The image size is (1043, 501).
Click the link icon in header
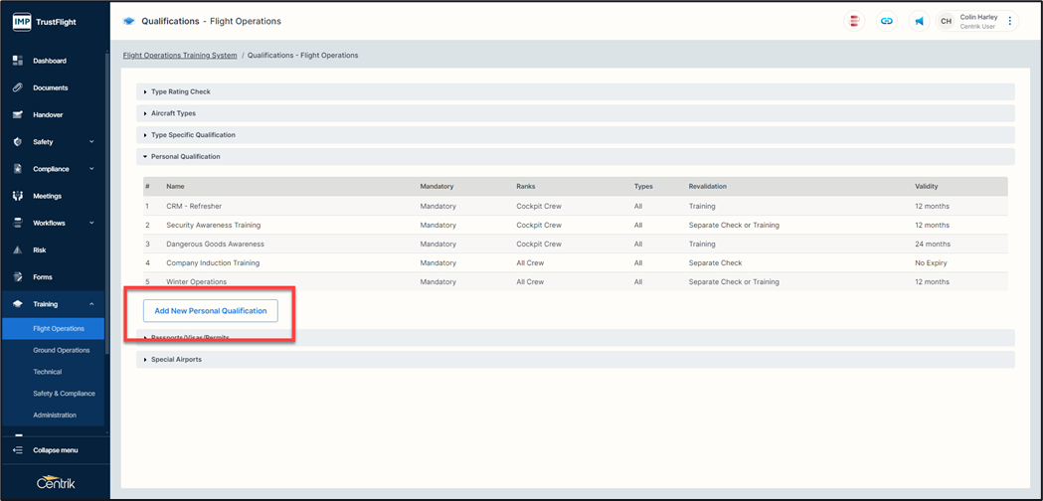click(887, 21)
